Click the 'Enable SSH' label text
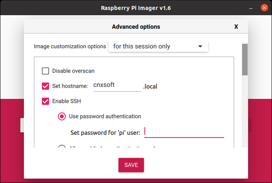 (67, 101)
